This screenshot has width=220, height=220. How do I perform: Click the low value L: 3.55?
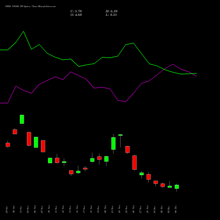[x=111, y=15]
